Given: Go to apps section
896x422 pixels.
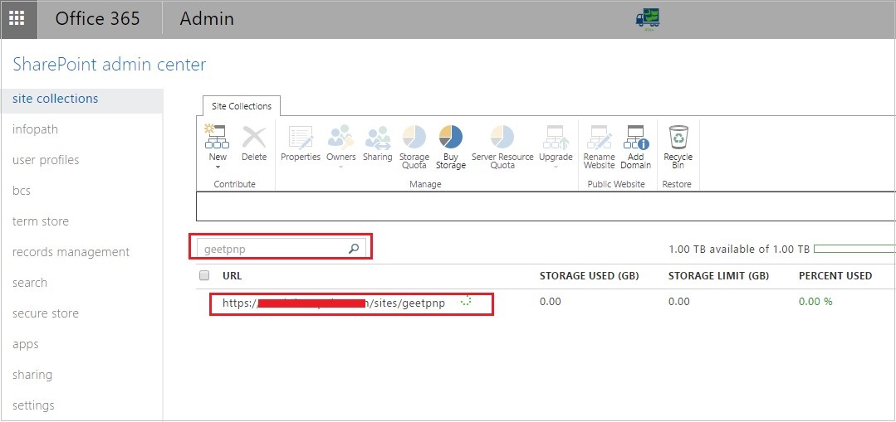Looking at the screenshot, I should 26,344.
